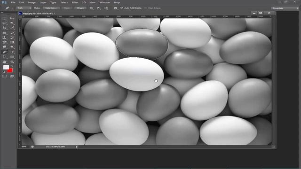The width and height of the screenshot is (301, 169).
Task: Open the View menu
Action: [92, 2]
